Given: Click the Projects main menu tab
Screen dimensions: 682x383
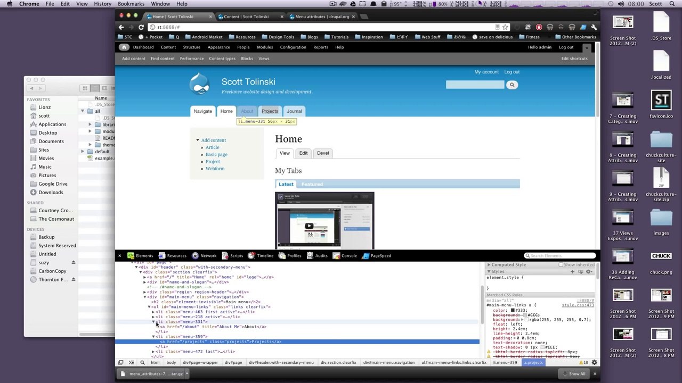Looking at the screenshot, I should point(270,111).
